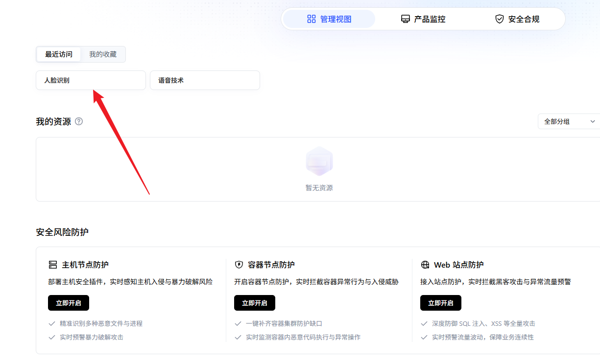Click the description 开启容器节点防护，实时拦截容器异常行为与入侵威胁

316,282
